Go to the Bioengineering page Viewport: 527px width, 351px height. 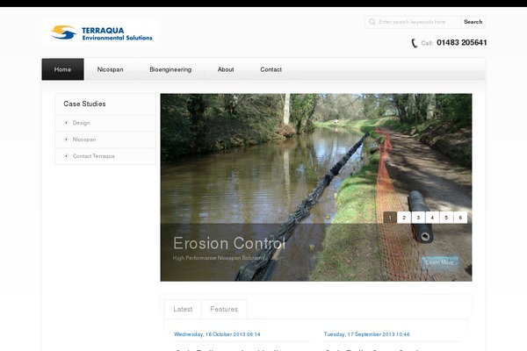[x=170, y=69]
